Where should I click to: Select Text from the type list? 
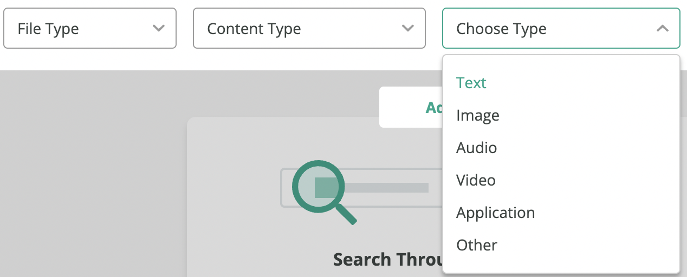coord(561,83)
